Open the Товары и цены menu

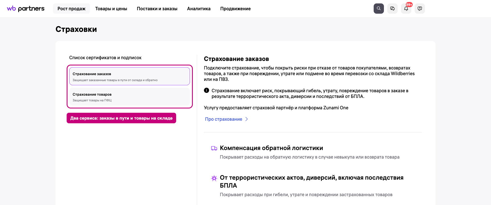pos(111,9)
